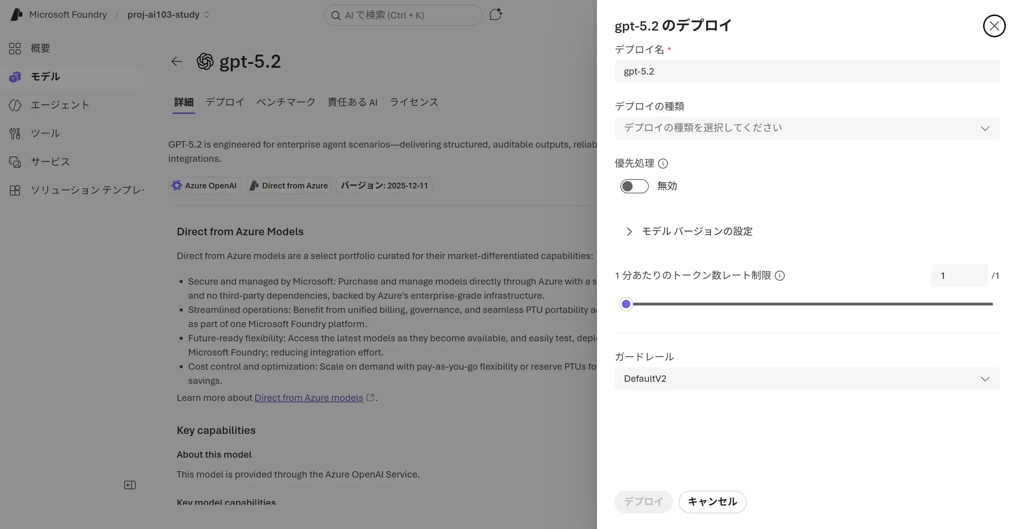Screen dimensions: 1014x529
Task: Enable the 優先処理 toggle switch
Action: point(634,186)
